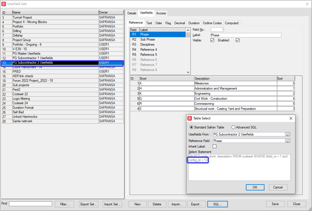Screen dimensions: 312x211
Task: Open the Date sub-tab
Action: [x=159, y=23]
